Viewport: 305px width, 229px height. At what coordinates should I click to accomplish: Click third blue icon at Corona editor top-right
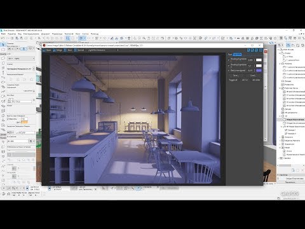pyautogui.click(x=257, y=50)
